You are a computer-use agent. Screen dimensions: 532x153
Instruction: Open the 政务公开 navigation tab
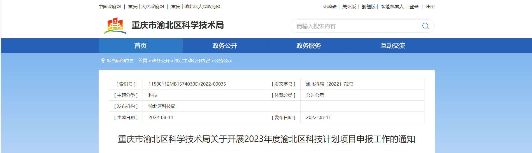click(225, 46)
